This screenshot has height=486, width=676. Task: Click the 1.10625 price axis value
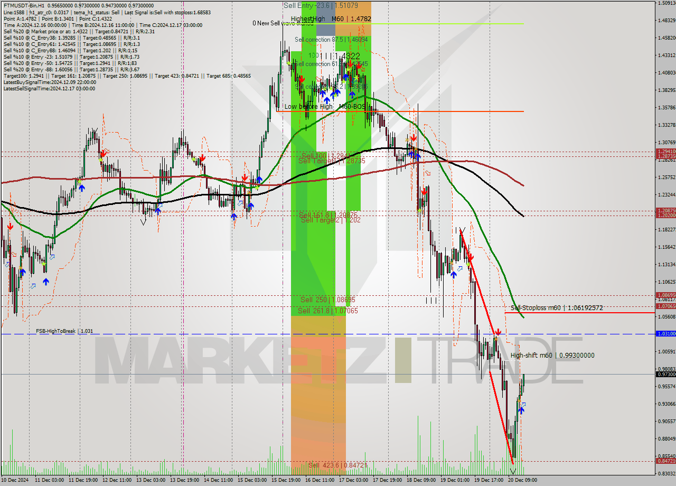tap(667, 282)
